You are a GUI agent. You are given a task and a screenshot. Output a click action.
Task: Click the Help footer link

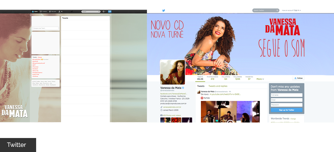[46, 81]
